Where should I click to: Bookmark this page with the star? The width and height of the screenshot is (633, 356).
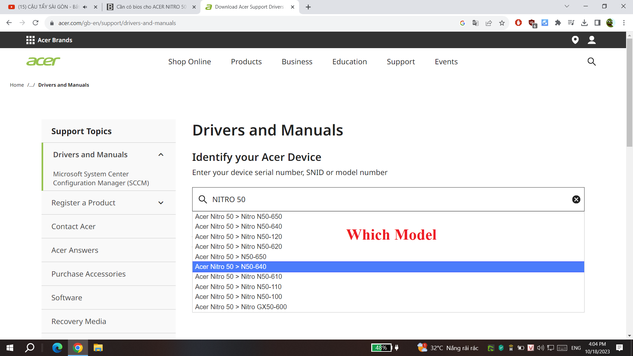coord(502,23)
